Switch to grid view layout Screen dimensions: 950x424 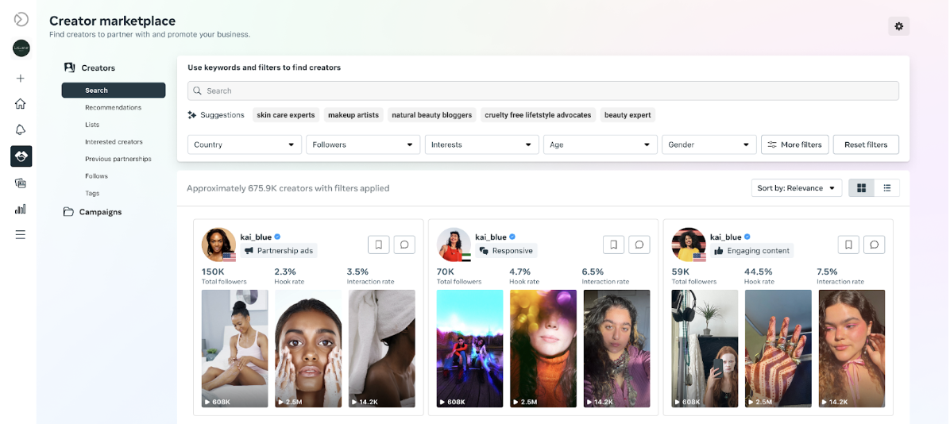(x=861, y=188)
